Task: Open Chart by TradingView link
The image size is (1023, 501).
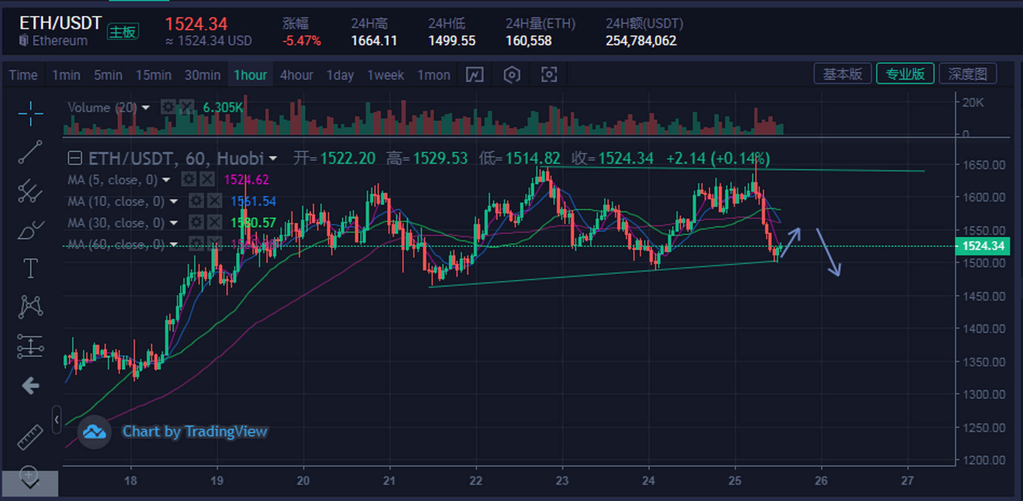Action: point(195,432)
